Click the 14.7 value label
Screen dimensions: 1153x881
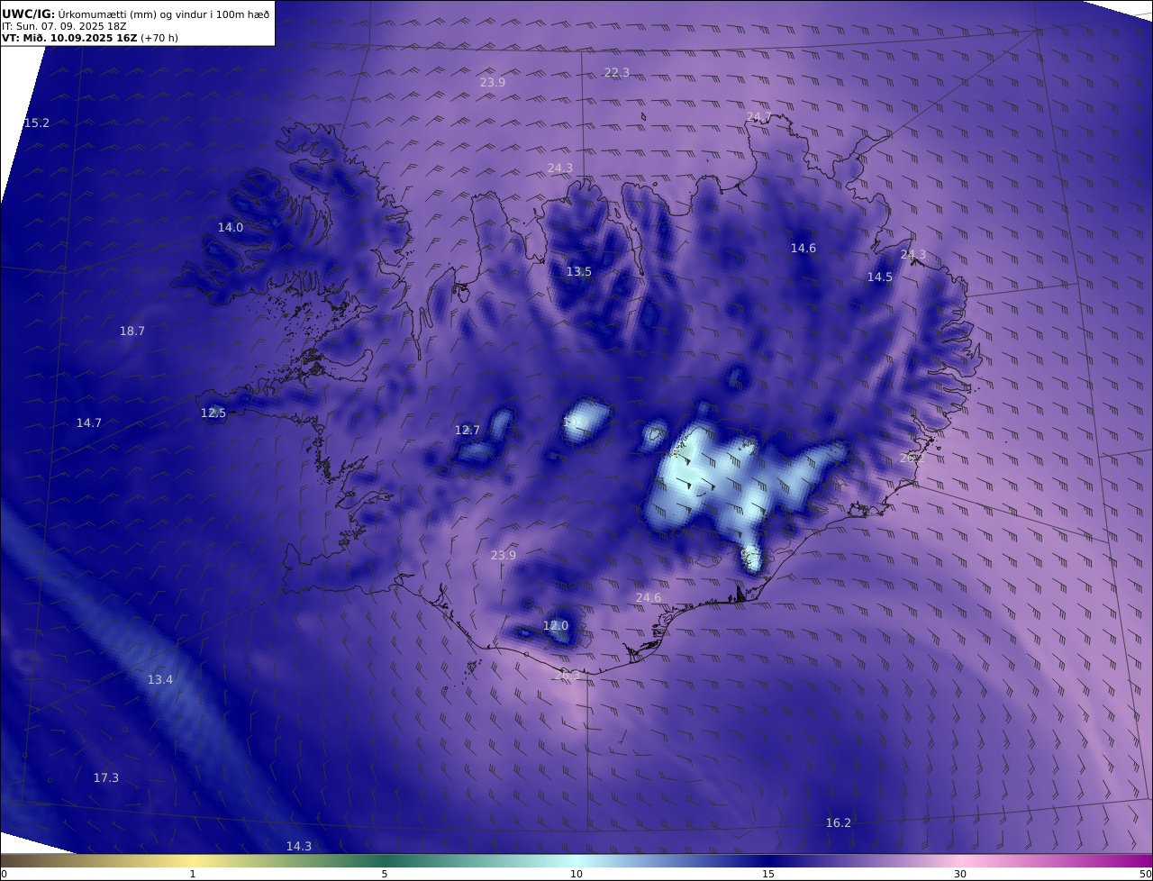[x=89, y=422]
